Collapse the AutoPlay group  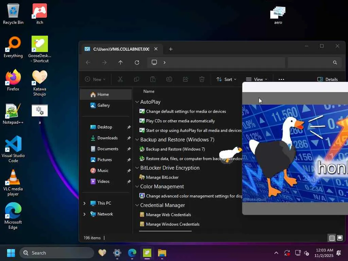[x=137, y=102]
